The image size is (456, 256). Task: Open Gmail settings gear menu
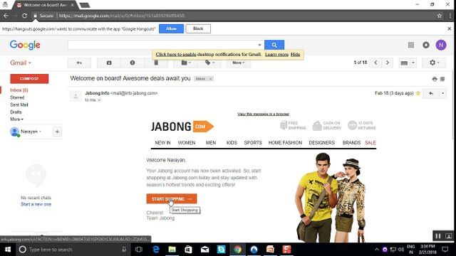pos(434,63)
